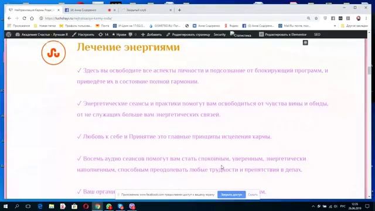This screenshot has height=211, width=375.
Task: Open Security in admin bar
Action: pyautogui.click(x=220, y=35)
